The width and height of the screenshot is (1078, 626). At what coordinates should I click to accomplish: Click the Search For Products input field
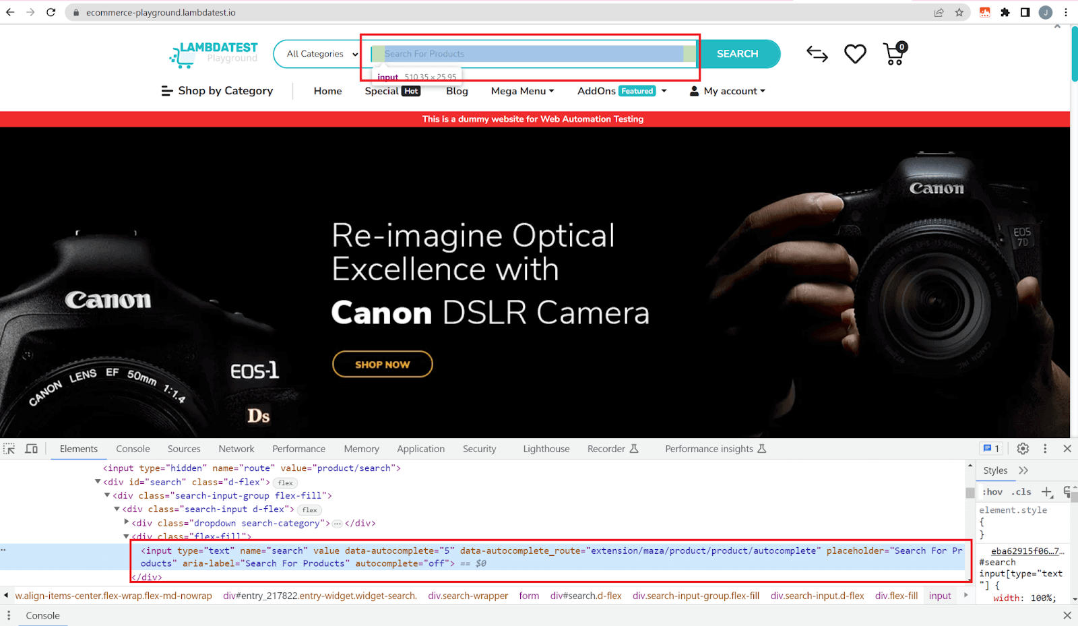[532, 54]
